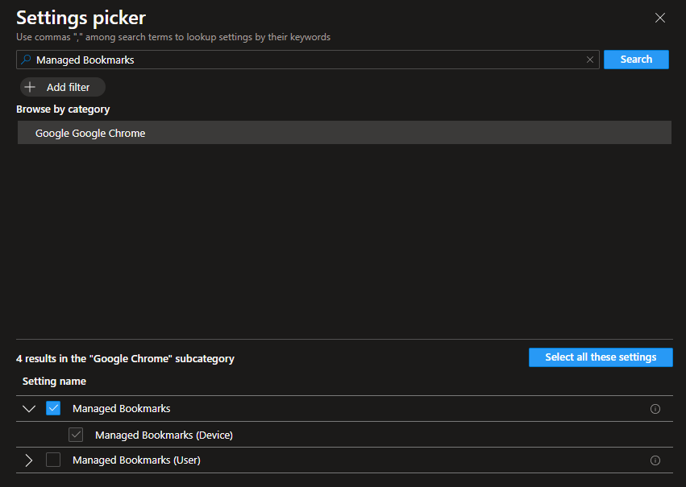This screenshot has height=487, width=686.
Task: Check the Managed Bookmarks (Device) checkbox
Action: [x=75, y=435]
